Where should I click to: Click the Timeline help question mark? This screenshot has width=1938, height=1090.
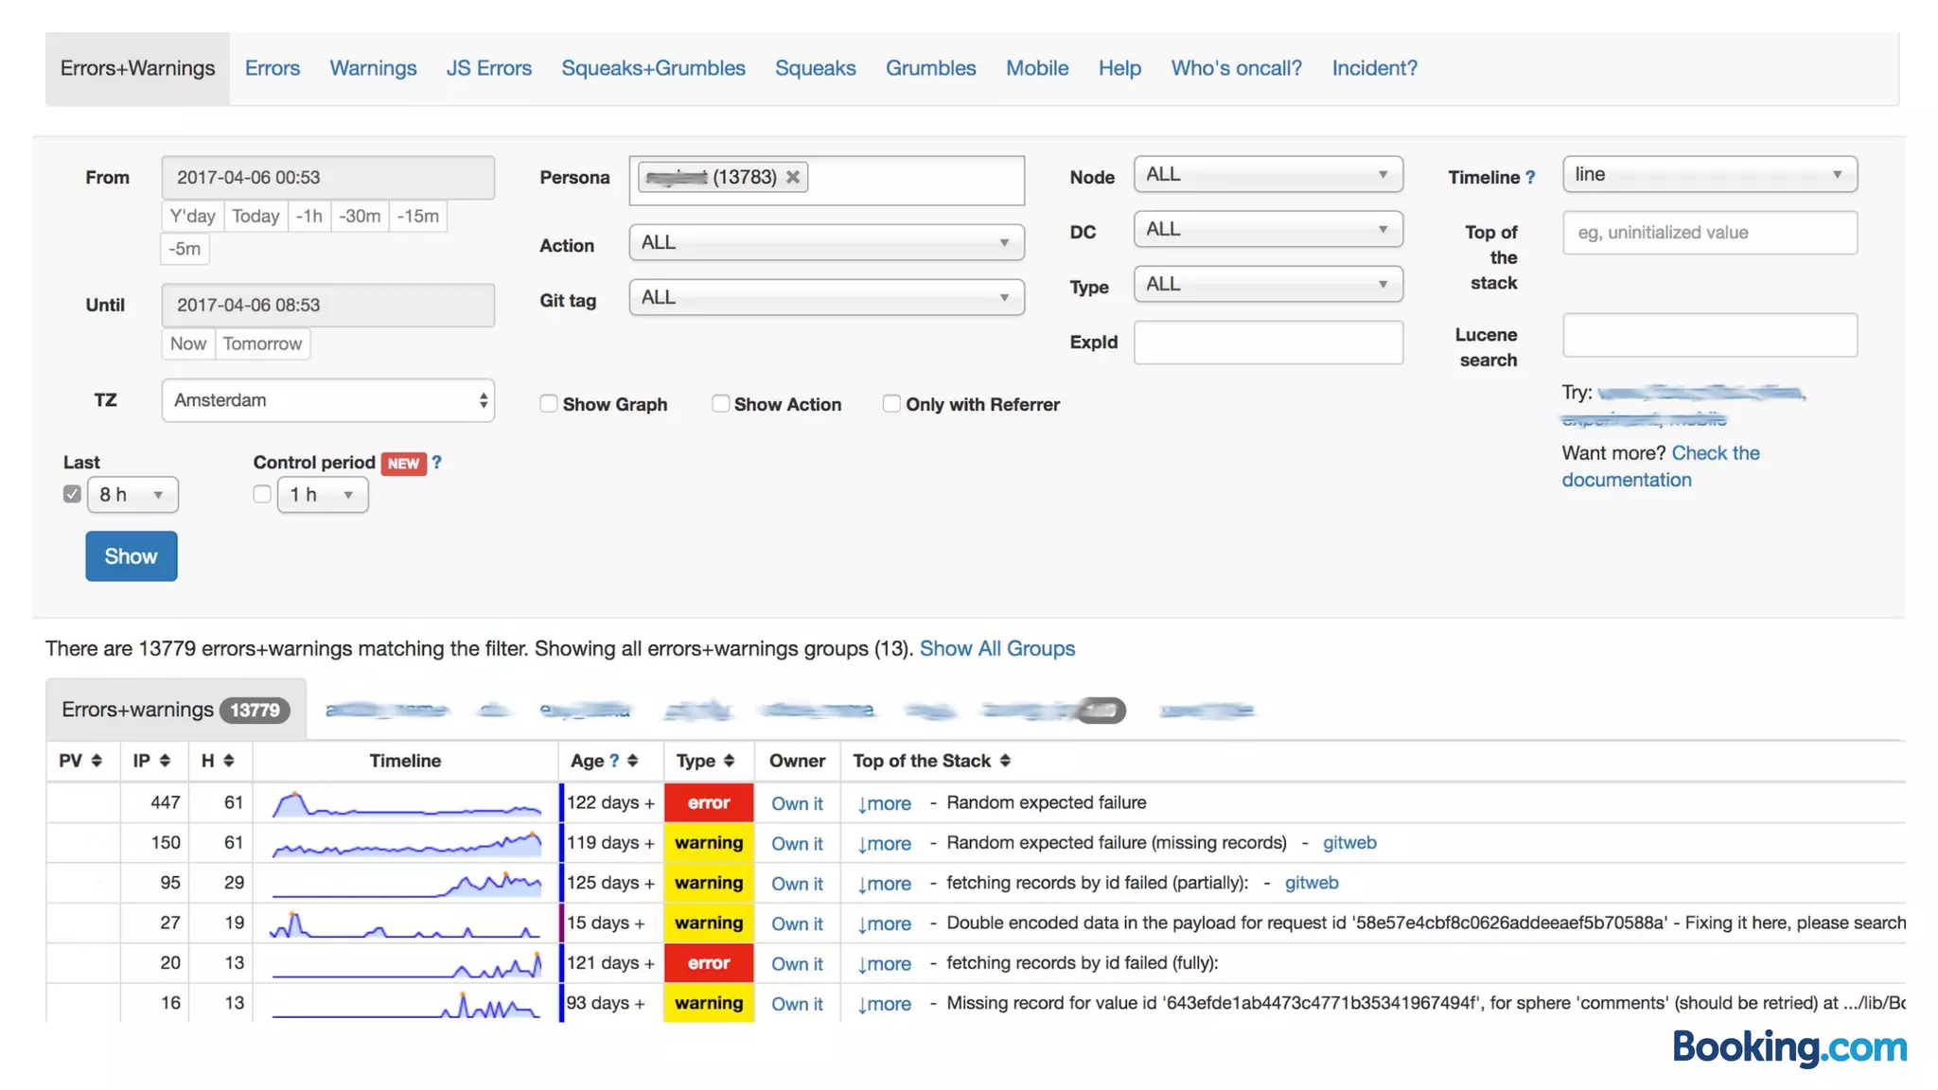coord(1530,178)
